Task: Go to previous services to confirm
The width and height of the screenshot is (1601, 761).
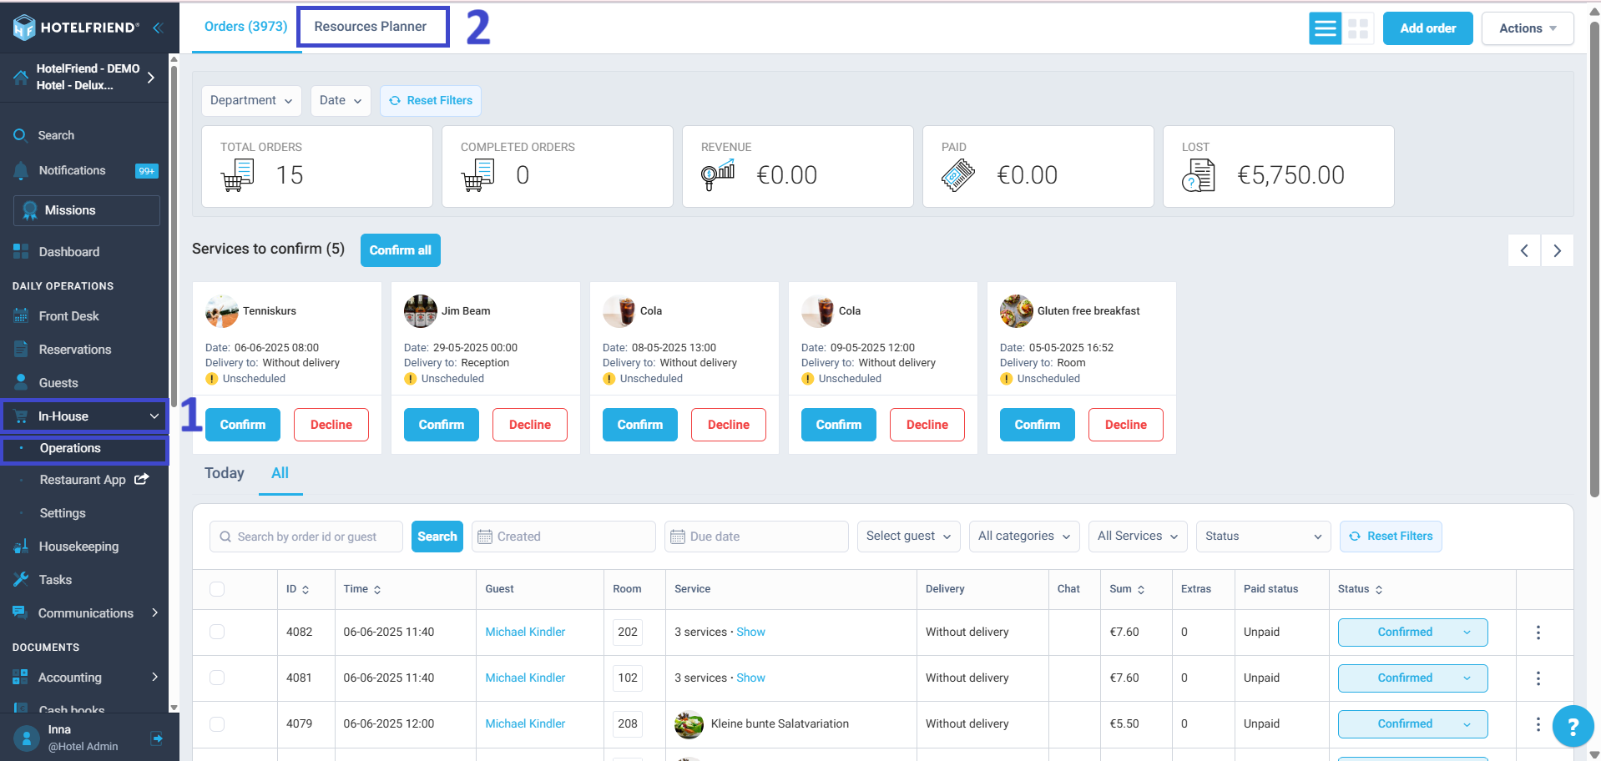Action: click(x=1524, y=250)
